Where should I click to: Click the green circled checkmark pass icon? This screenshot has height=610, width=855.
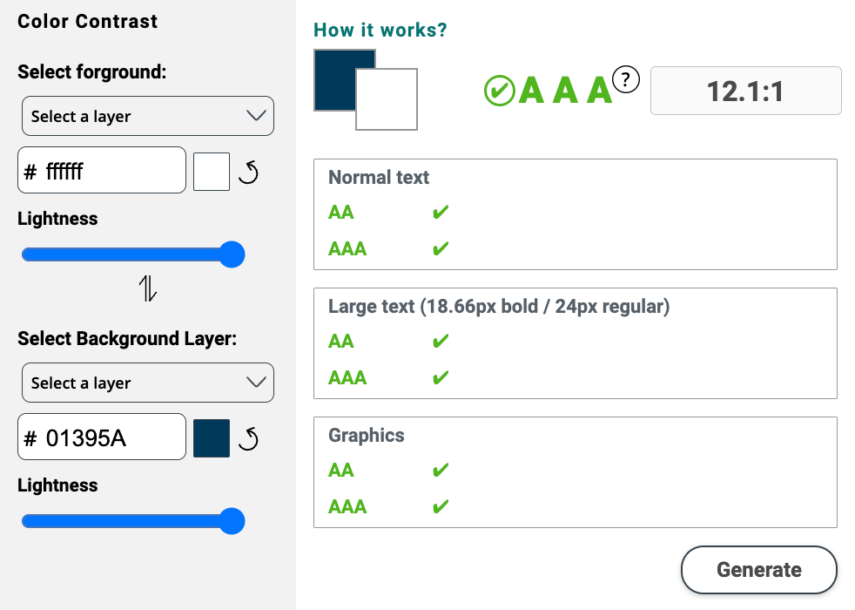pos(500,91)
